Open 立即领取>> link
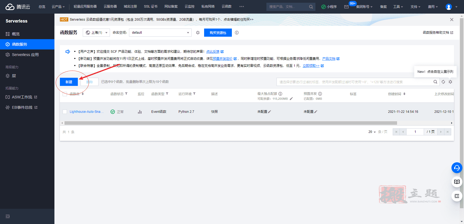464x224 pixels. pyautogui.click(x=311, y=66)
